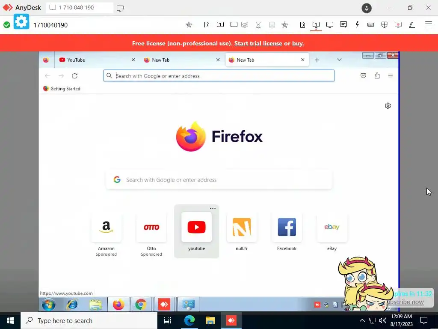Close the YouTube tab

[133, 60]
